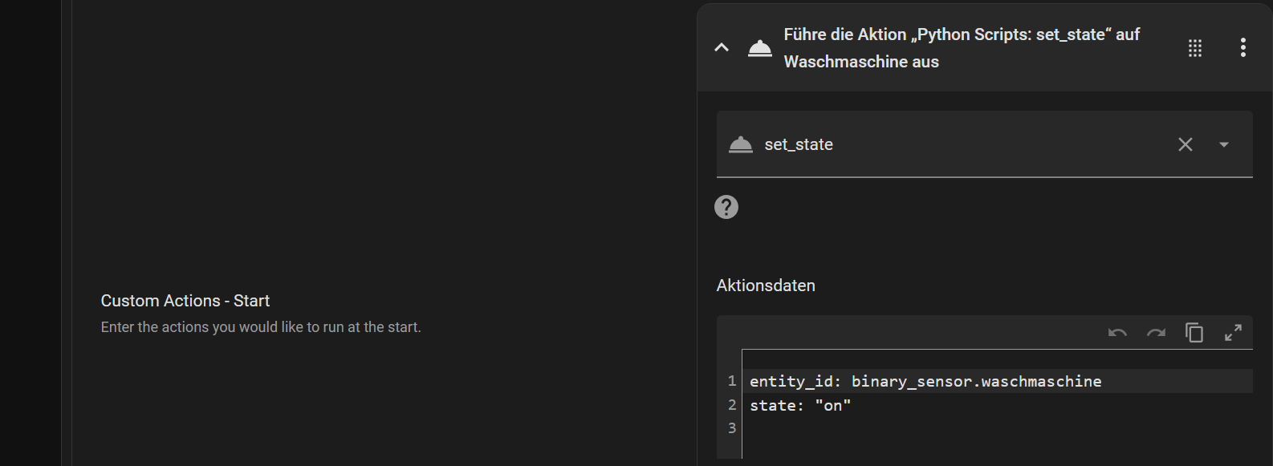
Task: Click line number 1 in the gutter
Action: coord(731,382)
